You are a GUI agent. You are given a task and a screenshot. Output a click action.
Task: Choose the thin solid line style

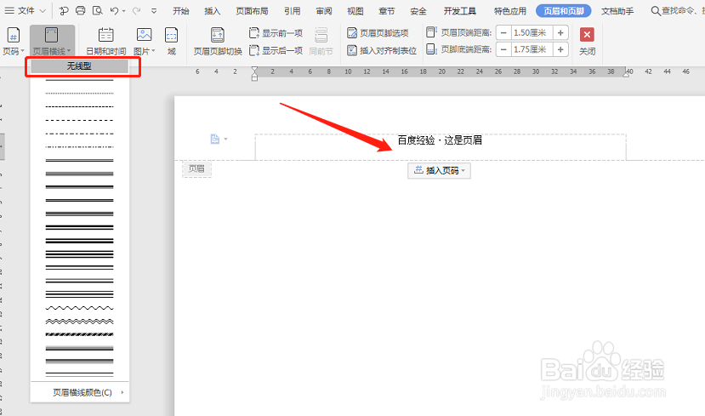point(79,80)
